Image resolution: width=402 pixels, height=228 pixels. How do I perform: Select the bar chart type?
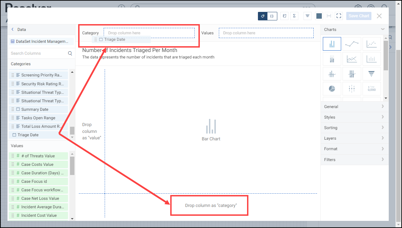332,44
